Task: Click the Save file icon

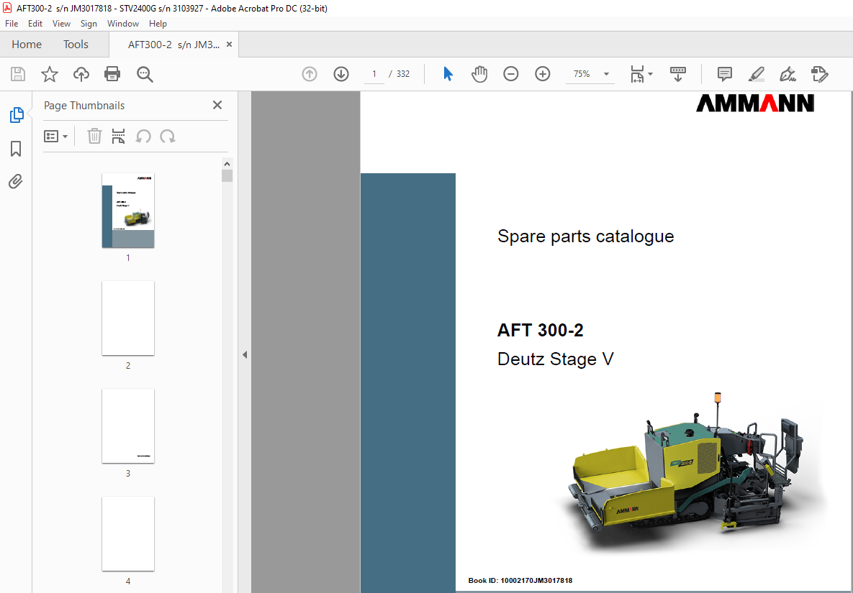Action: click(18, 74)
